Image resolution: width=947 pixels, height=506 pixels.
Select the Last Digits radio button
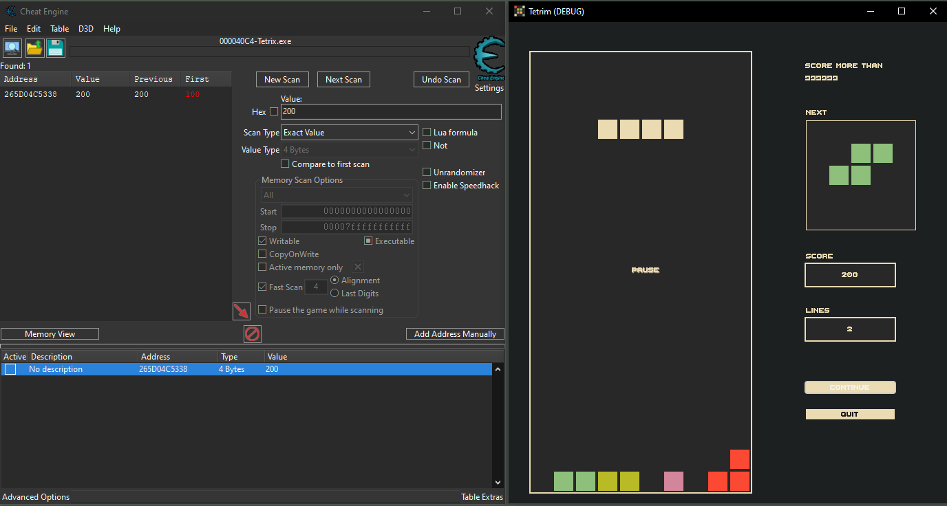click(x=334, y=294)
